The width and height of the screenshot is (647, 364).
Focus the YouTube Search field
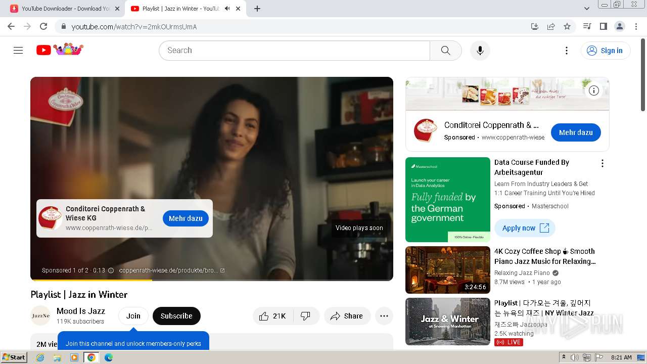(295, 50)
